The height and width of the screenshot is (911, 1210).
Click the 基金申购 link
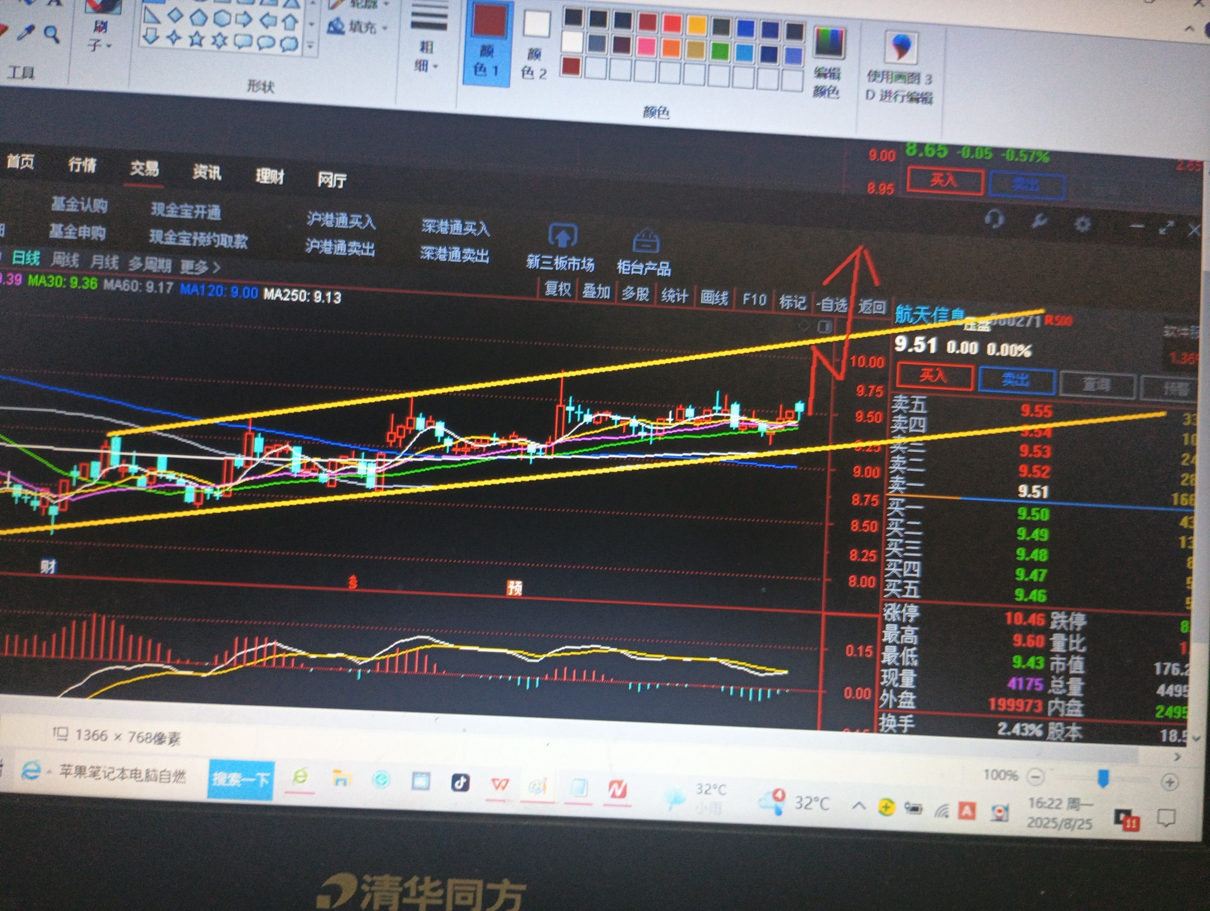(77, 232)
